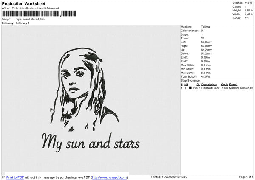The image size is (255, 180).
Task: Open the www.novapdf.com link
Action: (109, 177)
